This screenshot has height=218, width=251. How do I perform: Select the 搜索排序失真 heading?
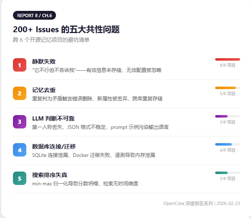[x=50, y=175]
